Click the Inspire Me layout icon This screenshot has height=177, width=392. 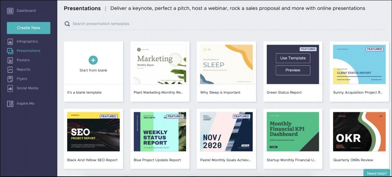pos(10,104)
